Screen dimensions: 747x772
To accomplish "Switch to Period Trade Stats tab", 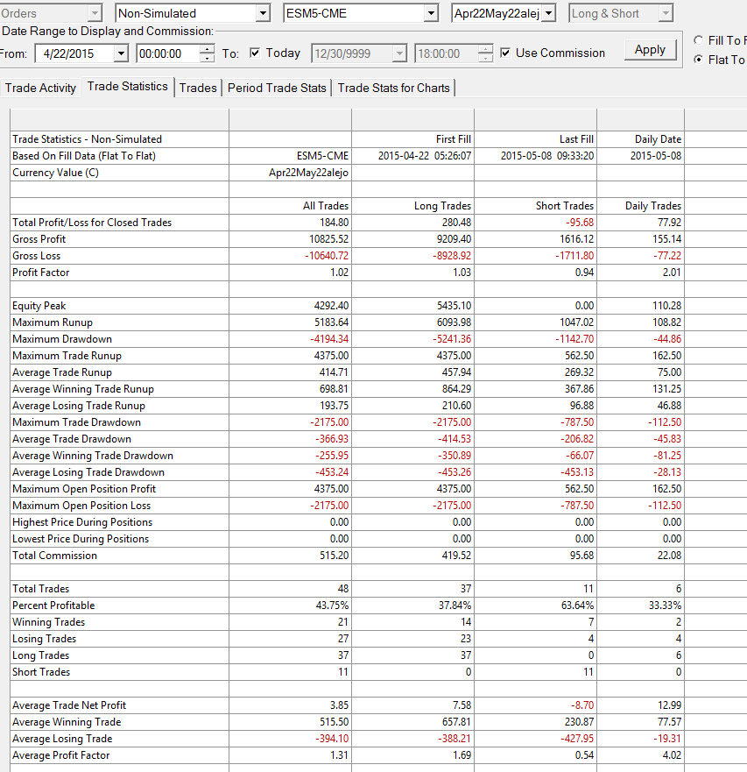I will 277,89.
